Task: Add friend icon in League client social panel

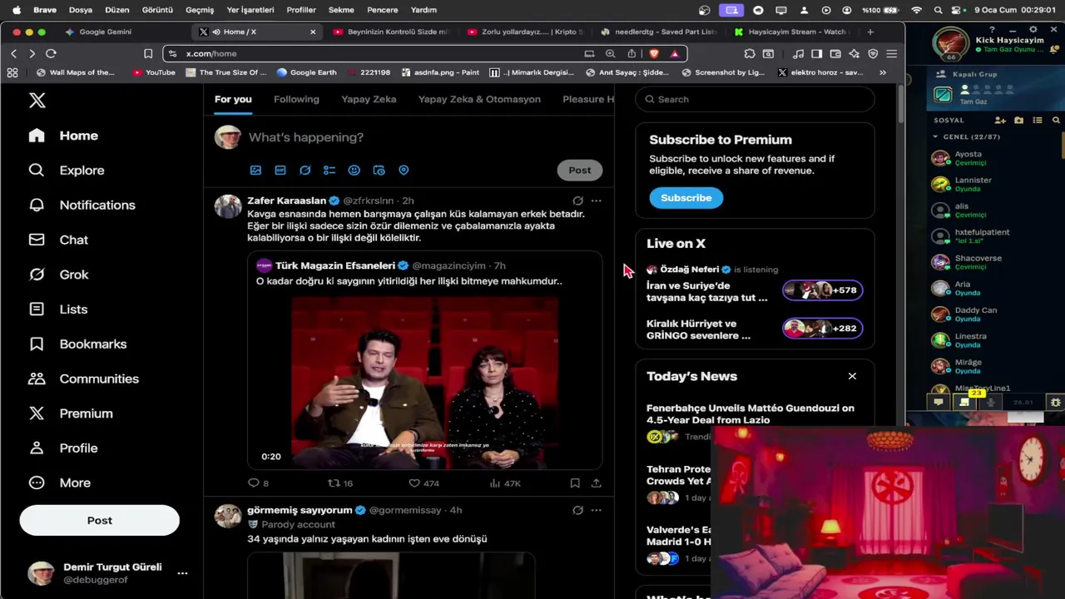Action: click(x=1000, y=121)
